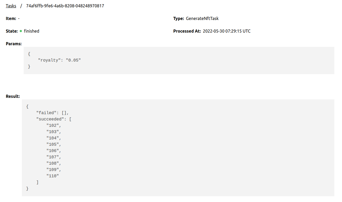Screen dimensions: 342x202
Task: Click the Type label
Action: [x=179, y=18]
